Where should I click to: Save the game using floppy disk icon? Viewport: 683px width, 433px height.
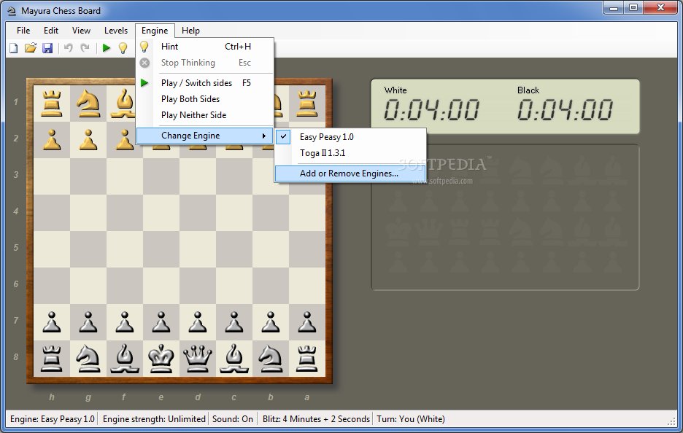coord(47,48)
